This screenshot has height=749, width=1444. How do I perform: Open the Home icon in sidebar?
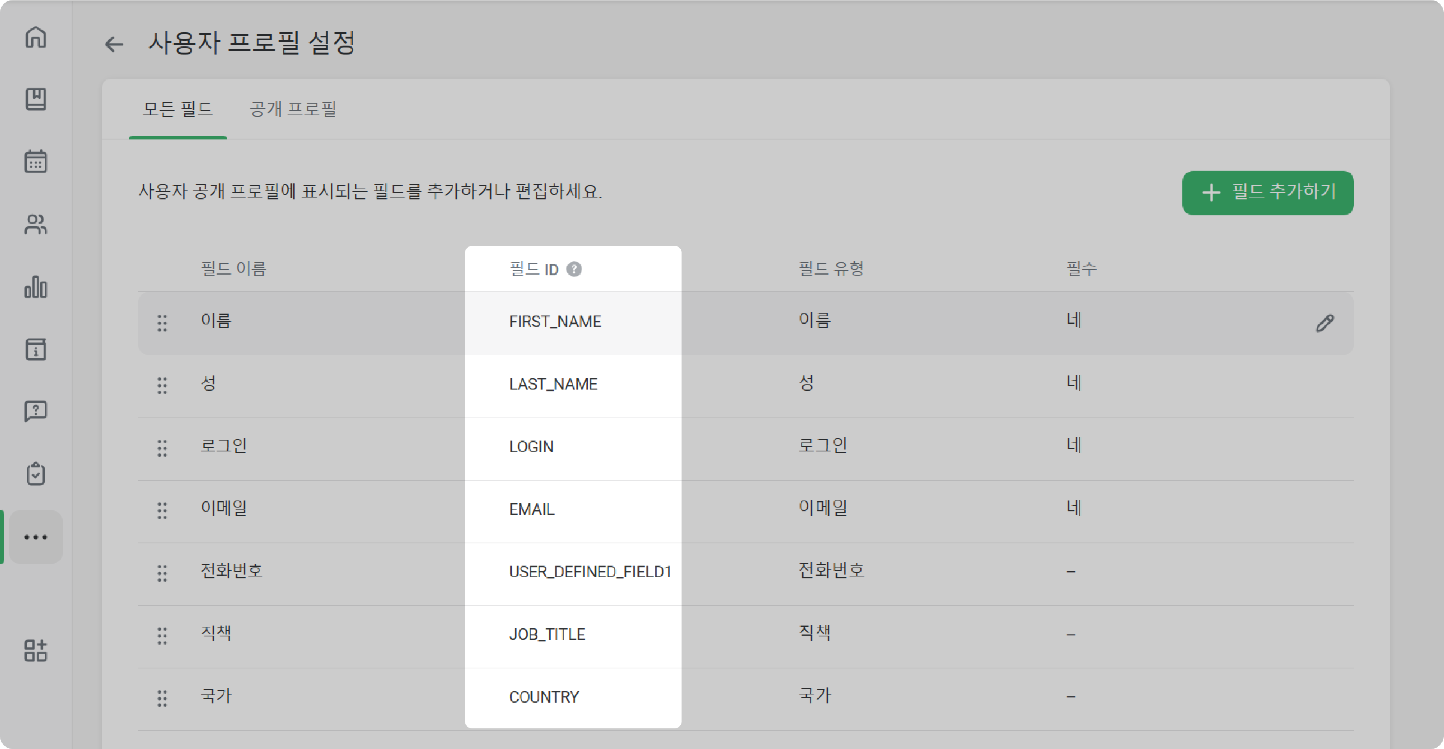(x=36, y=37)
